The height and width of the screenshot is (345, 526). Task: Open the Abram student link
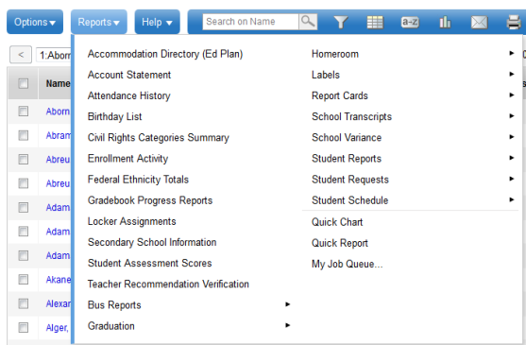59,135
